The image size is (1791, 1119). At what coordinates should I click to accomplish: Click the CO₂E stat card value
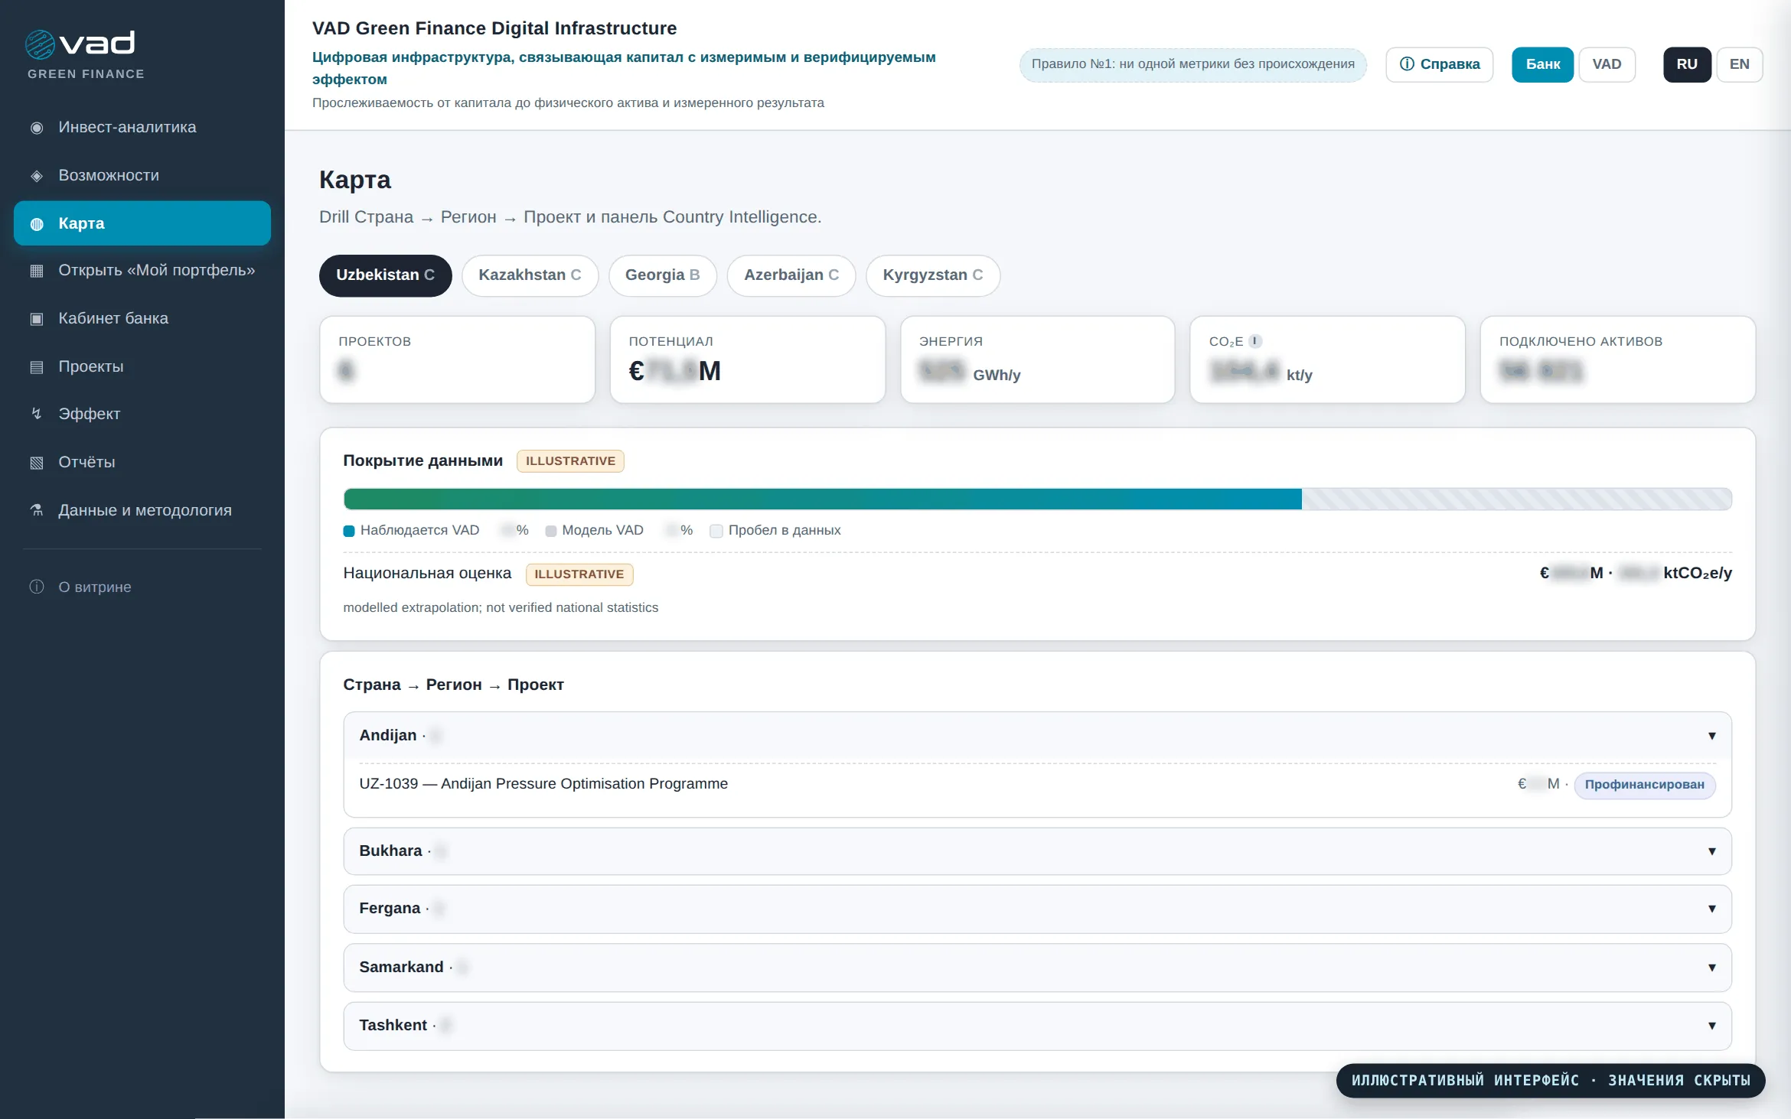pos(1261,372)
